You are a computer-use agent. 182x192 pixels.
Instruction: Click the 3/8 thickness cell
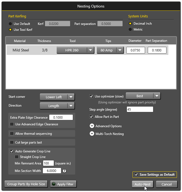45,50
